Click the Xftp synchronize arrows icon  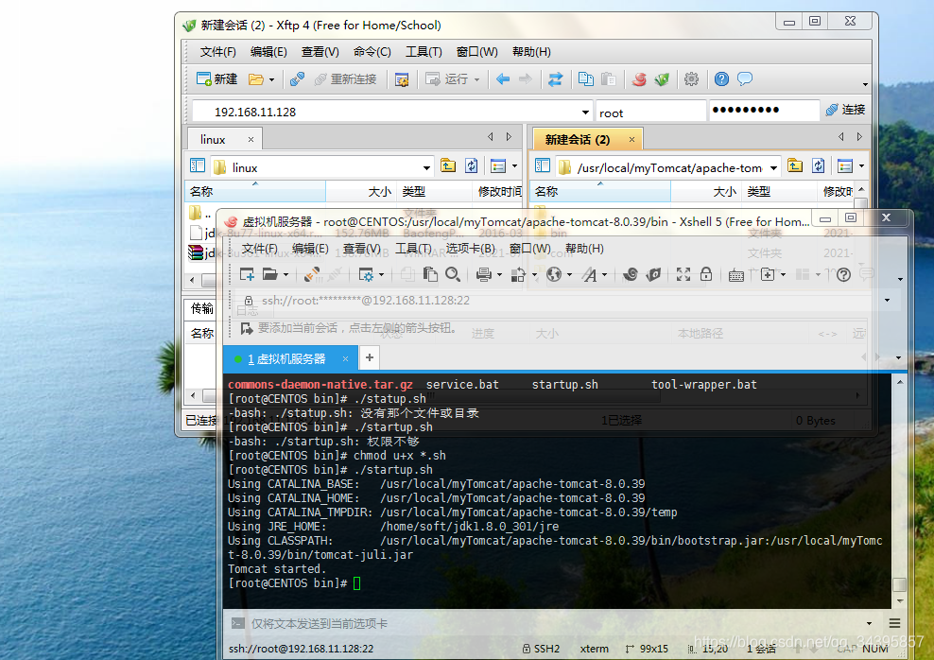[x=555, y=79]
